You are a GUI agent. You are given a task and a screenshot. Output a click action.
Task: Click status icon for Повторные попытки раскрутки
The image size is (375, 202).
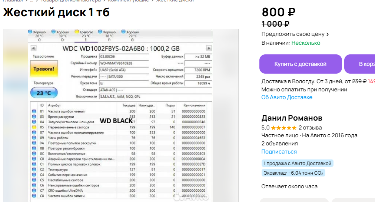pos(34,143)
